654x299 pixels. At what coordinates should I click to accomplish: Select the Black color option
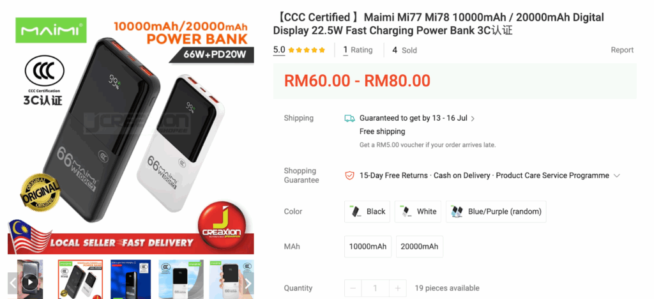click(367, 211)
